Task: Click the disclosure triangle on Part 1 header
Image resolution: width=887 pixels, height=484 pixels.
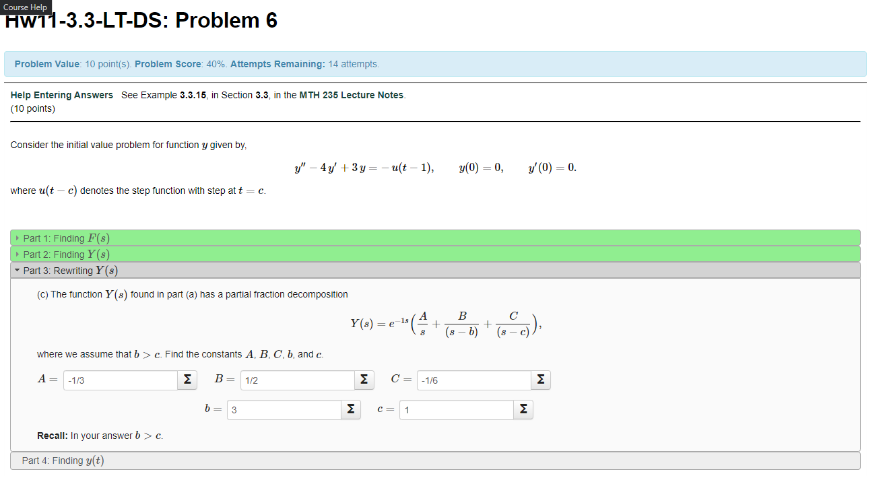Action: (16, 238)
